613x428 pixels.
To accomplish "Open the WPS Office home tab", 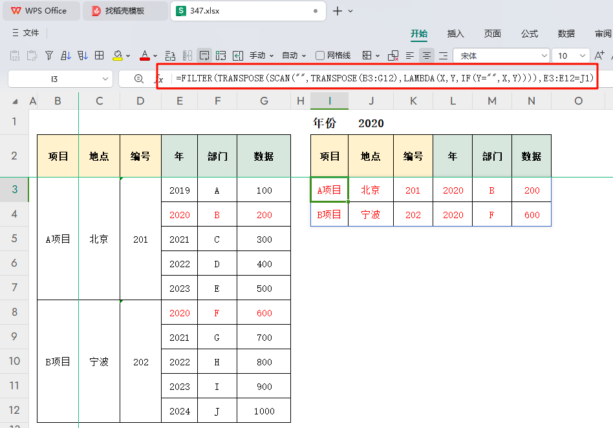I will click(41, 11).
